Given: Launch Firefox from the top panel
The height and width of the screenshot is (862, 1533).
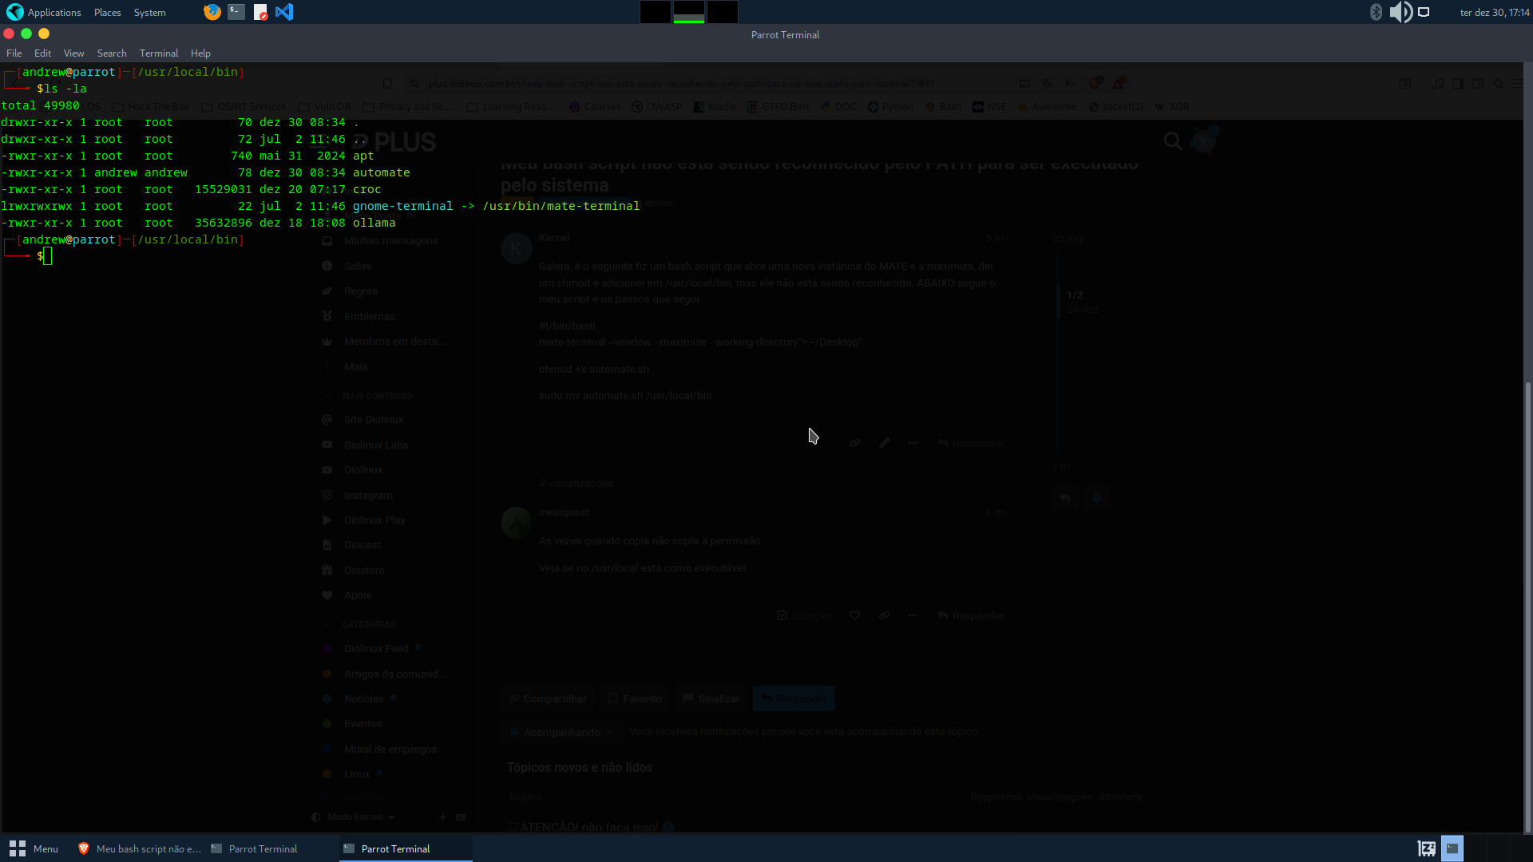Looking at the screenshot, I should pos(212,12).
